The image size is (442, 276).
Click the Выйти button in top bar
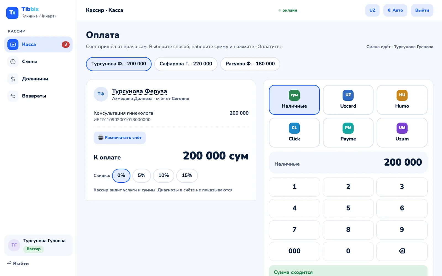pos(422,10)
